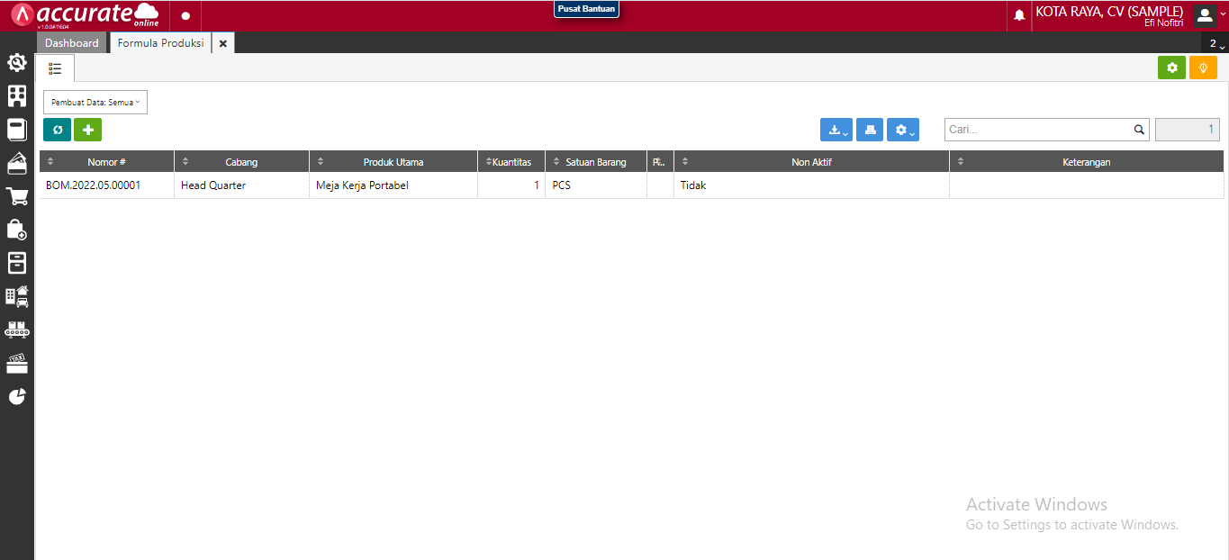Open the notification bell

pos(1019,16)
